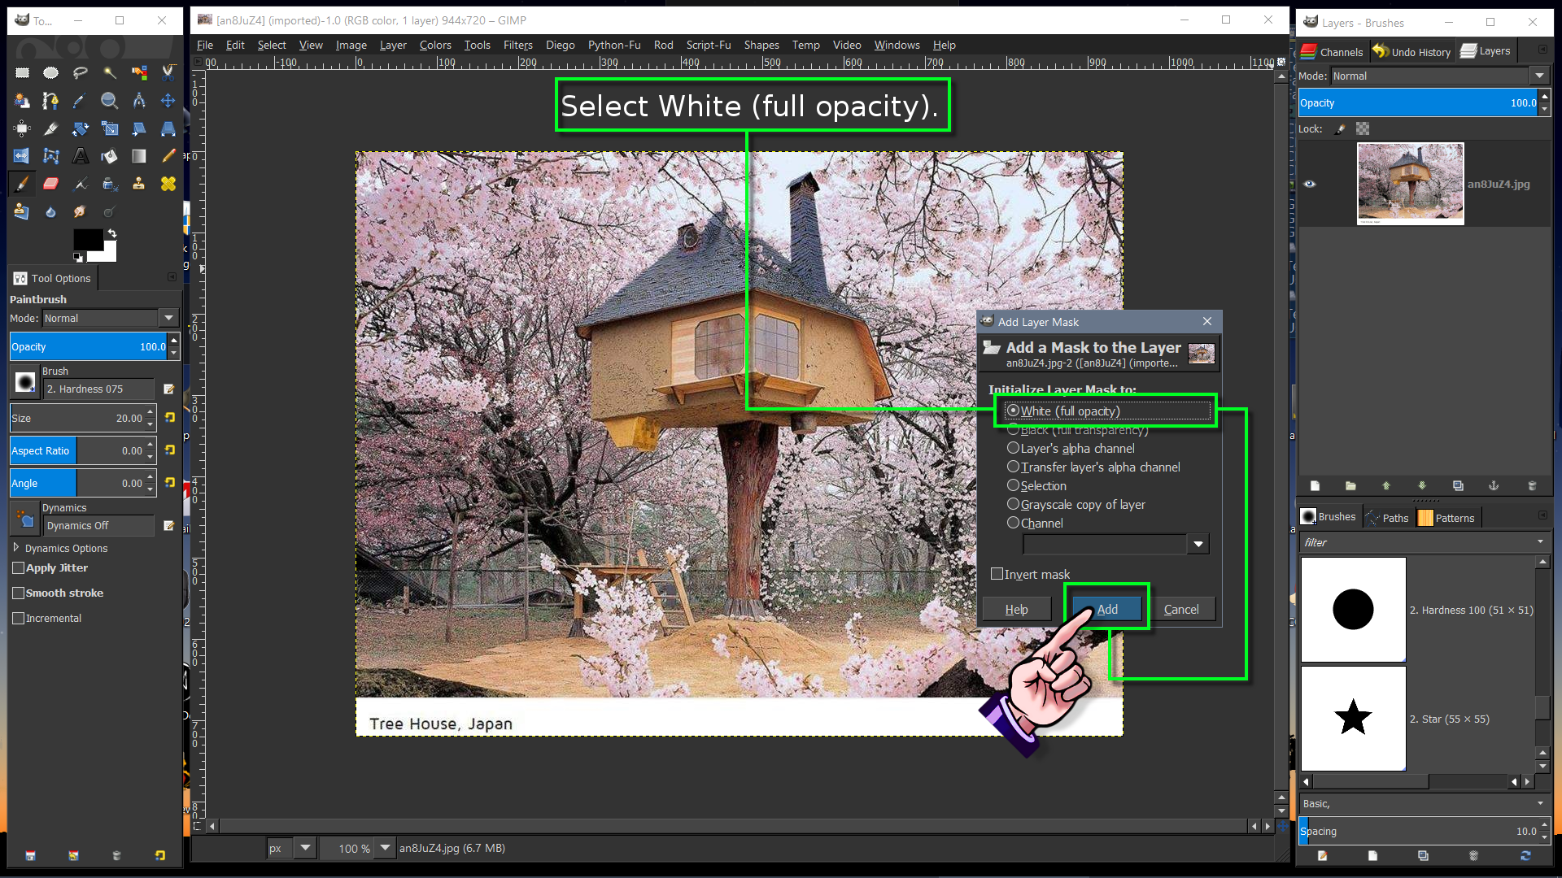The image size is (1562, 878).
Task: Switch to the Patterns tab
Action: (1446, 518)
